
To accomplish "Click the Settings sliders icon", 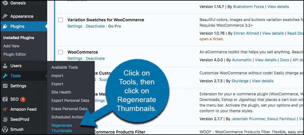I will (5, 86).
